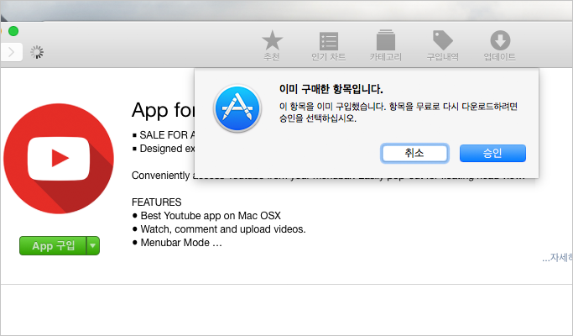Click the "Menubar Mode …" feature line

click(x=181, y=243)
